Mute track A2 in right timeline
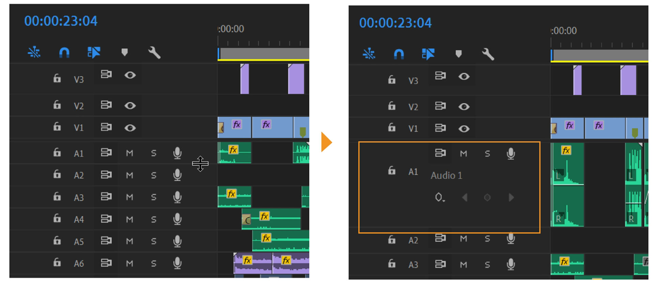This screenshot has width=654, height=285. click(463, 239)
